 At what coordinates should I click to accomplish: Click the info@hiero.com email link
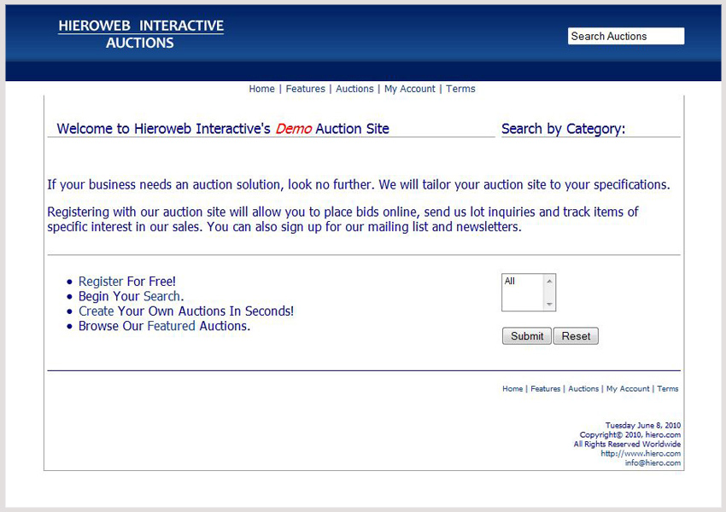(653, 463)
